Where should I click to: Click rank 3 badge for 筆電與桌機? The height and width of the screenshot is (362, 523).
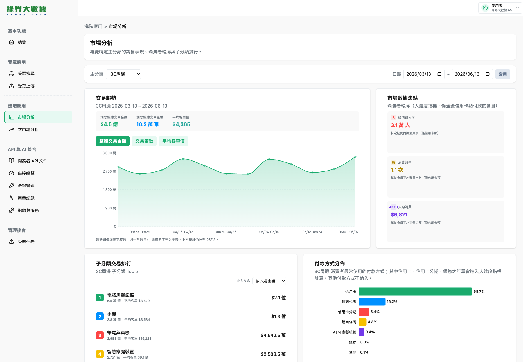pyautogui.click(x=100, y=335)
